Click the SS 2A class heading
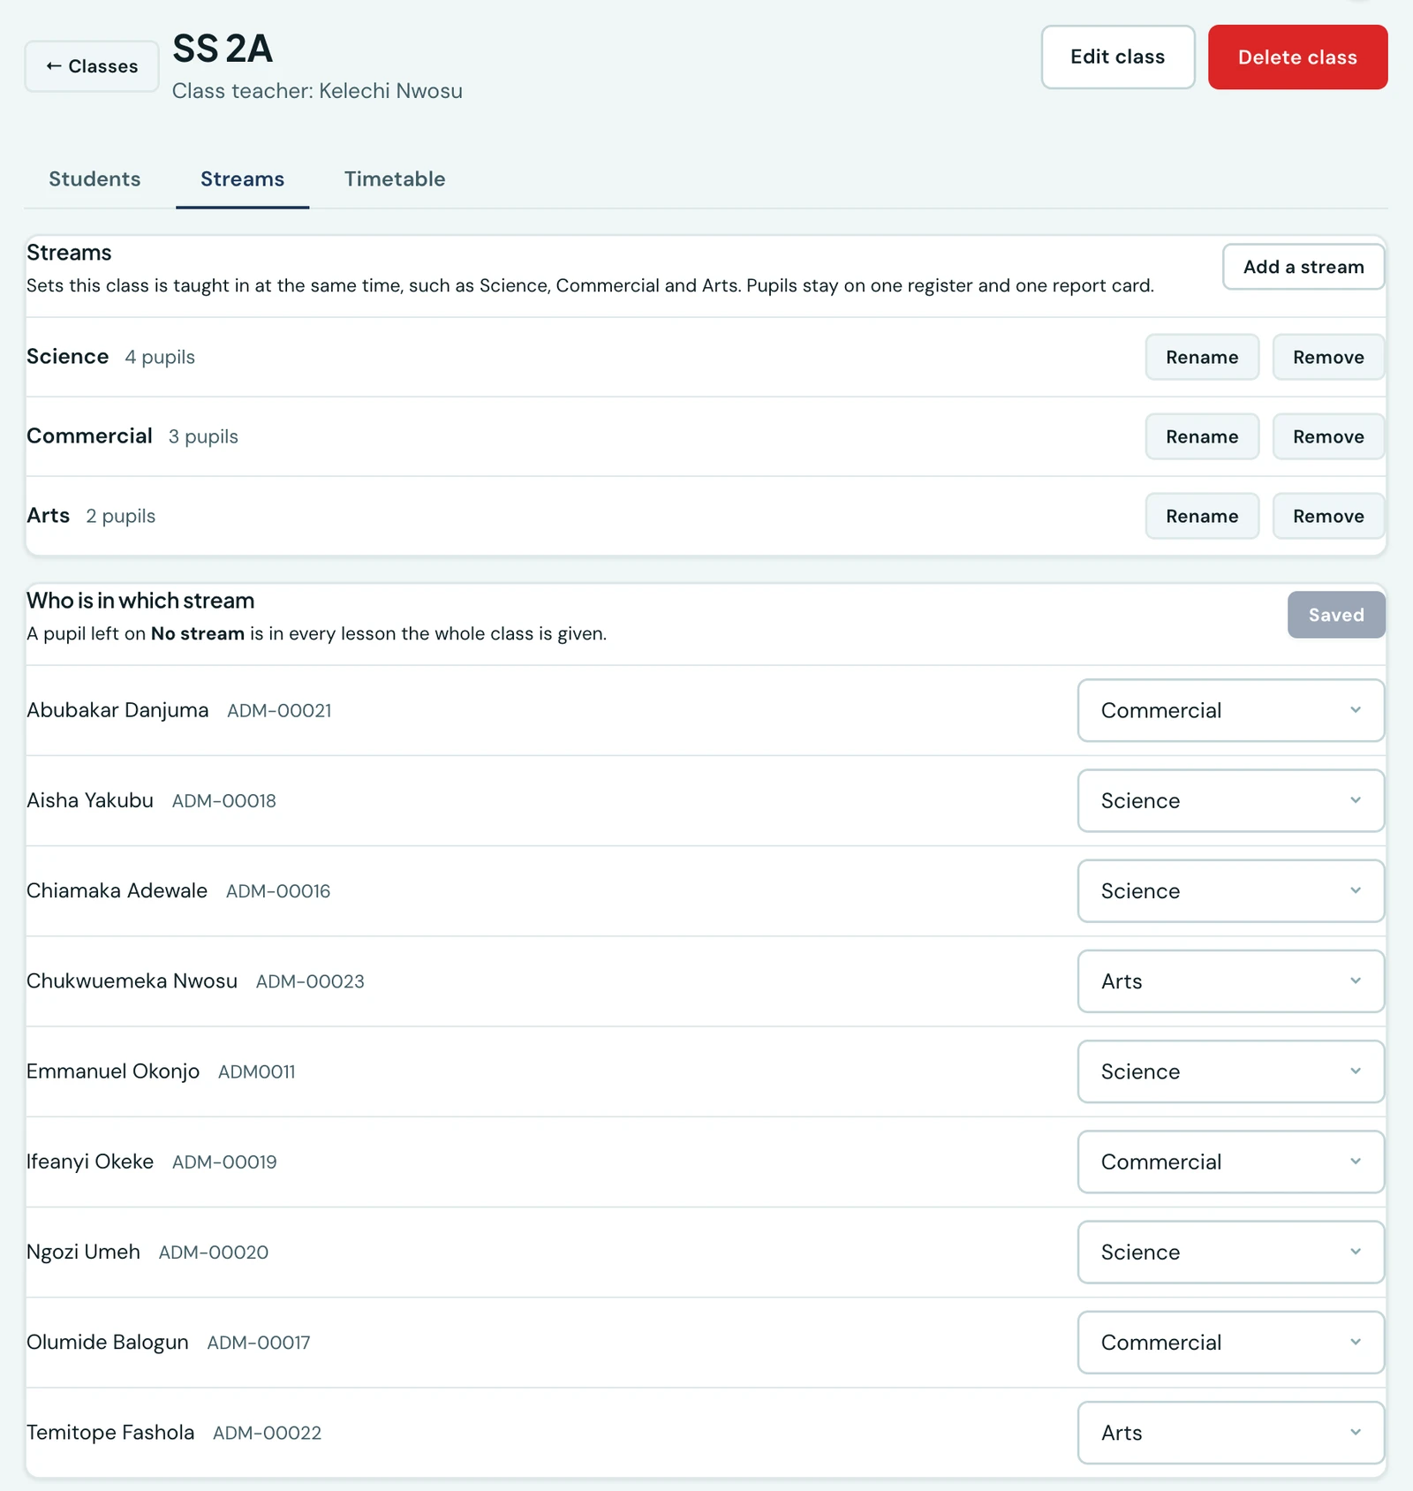 223,49
